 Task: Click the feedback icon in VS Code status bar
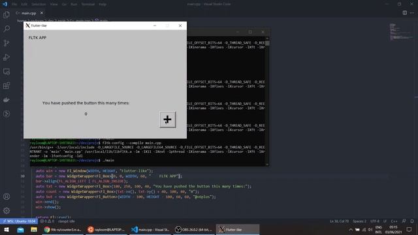pyautogui.click(x=404, y=221)
